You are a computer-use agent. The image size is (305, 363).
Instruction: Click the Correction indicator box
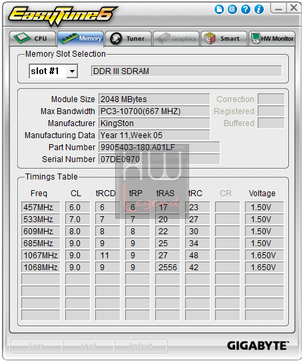click(x=271, y=99)
